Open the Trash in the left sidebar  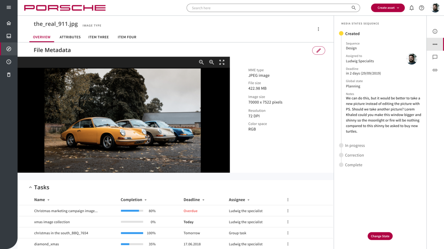coord(9,75)
